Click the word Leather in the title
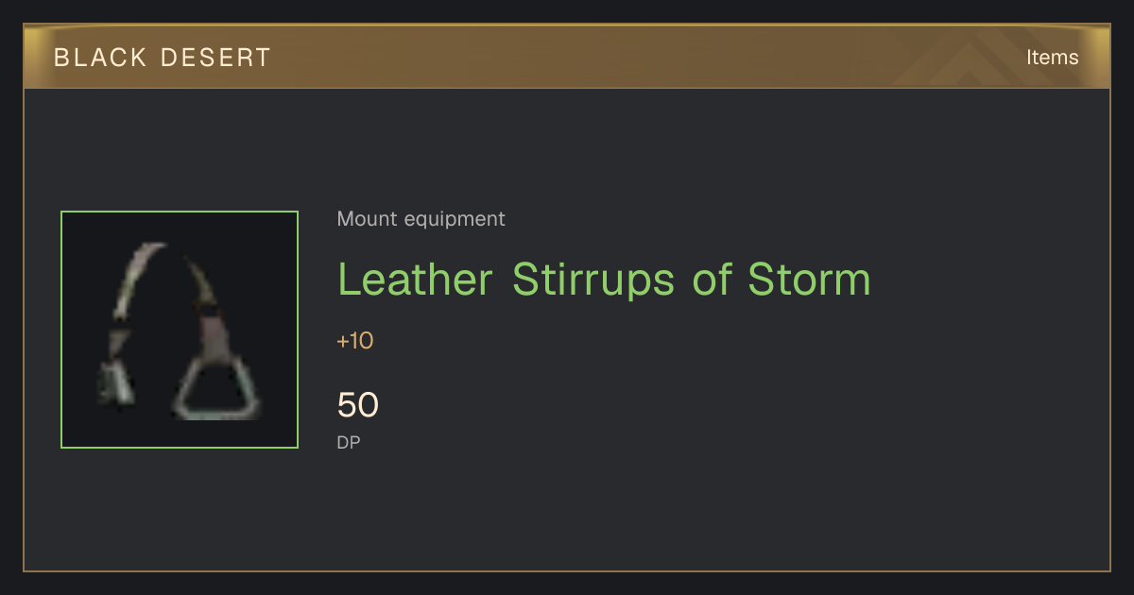This screenshot has height=595, width=1134. point(415,279)
